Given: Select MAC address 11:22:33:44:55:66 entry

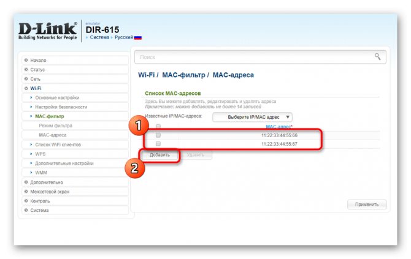Looking at the screenshot, I should [279, 135].
